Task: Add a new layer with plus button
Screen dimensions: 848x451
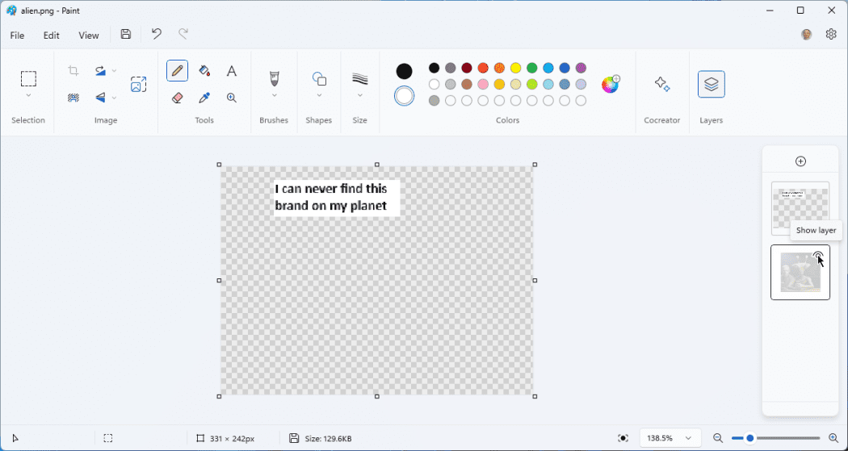Action: tap(800, 161)
